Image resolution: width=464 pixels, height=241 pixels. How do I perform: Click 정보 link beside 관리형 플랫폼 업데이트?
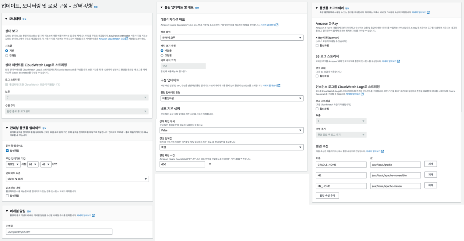[44, 128]
